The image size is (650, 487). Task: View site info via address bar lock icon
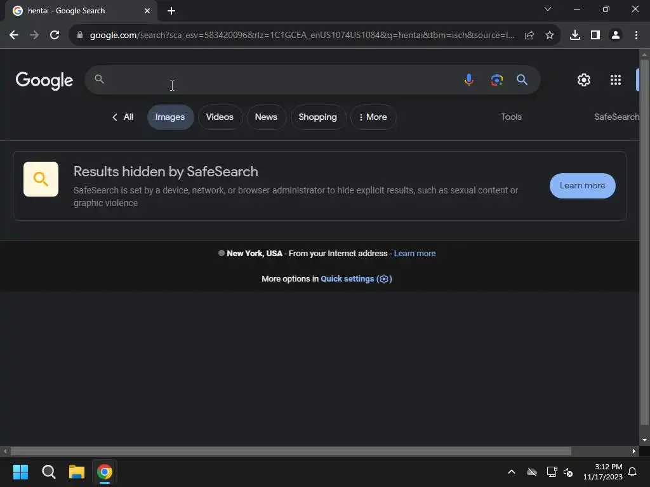(x=80, y=36)
